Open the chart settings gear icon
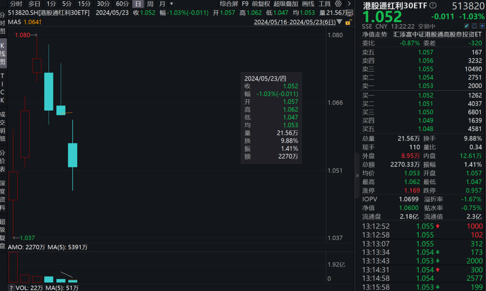 [338, 4]
